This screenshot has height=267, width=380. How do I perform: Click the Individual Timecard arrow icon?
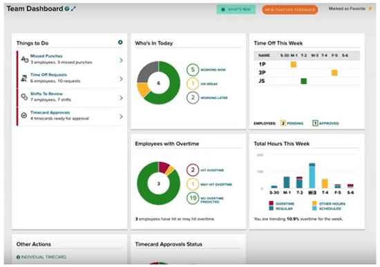pos(18,257)
